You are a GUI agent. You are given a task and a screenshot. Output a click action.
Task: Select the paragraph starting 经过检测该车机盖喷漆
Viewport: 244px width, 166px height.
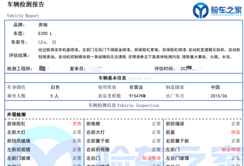coord(139,53)
